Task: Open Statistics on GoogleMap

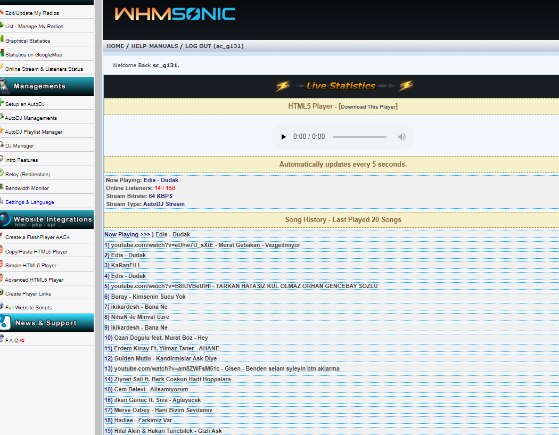Action: tap(34, 54)
